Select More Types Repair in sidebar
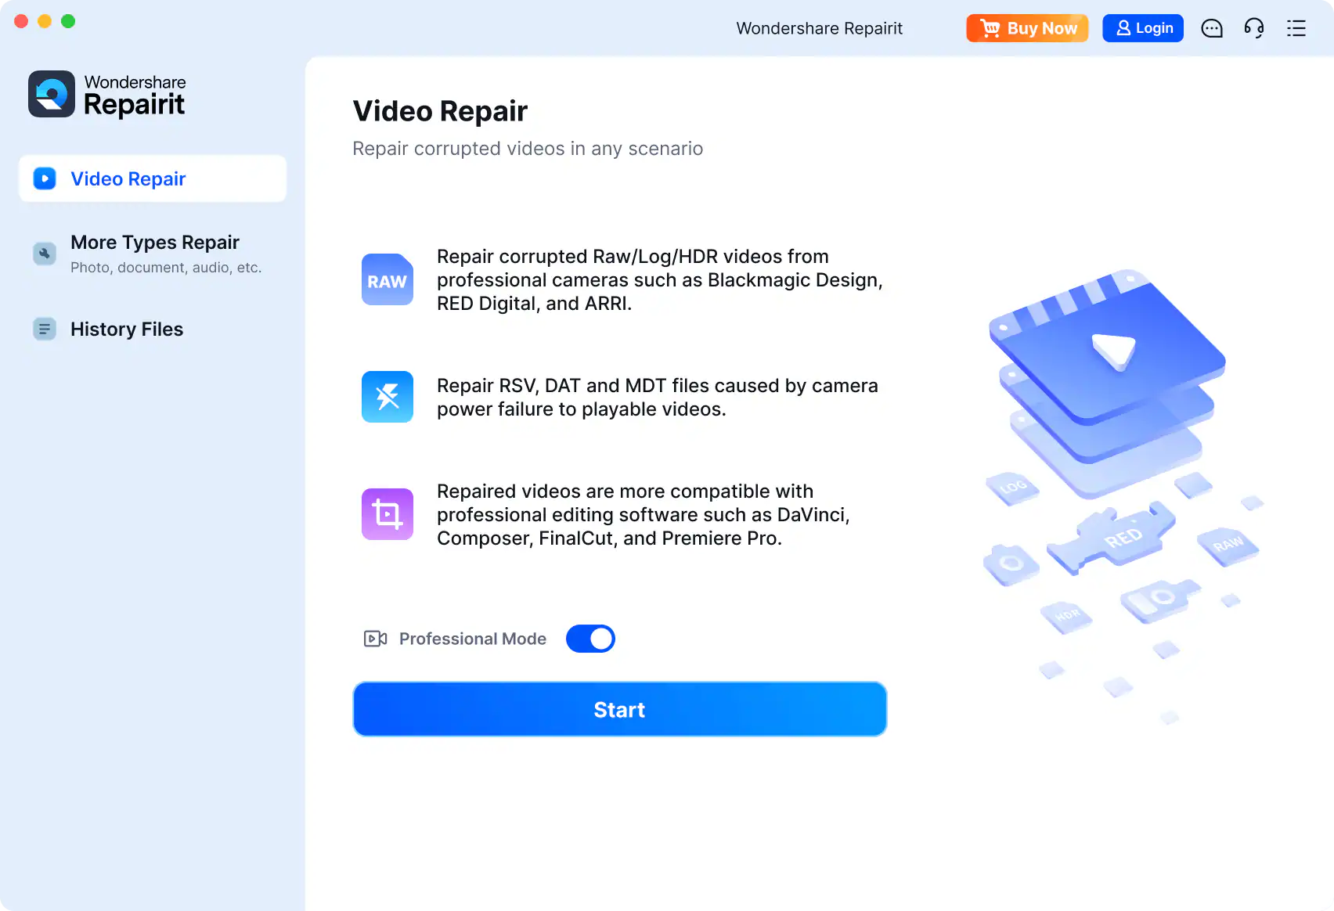 pos(154,252)
